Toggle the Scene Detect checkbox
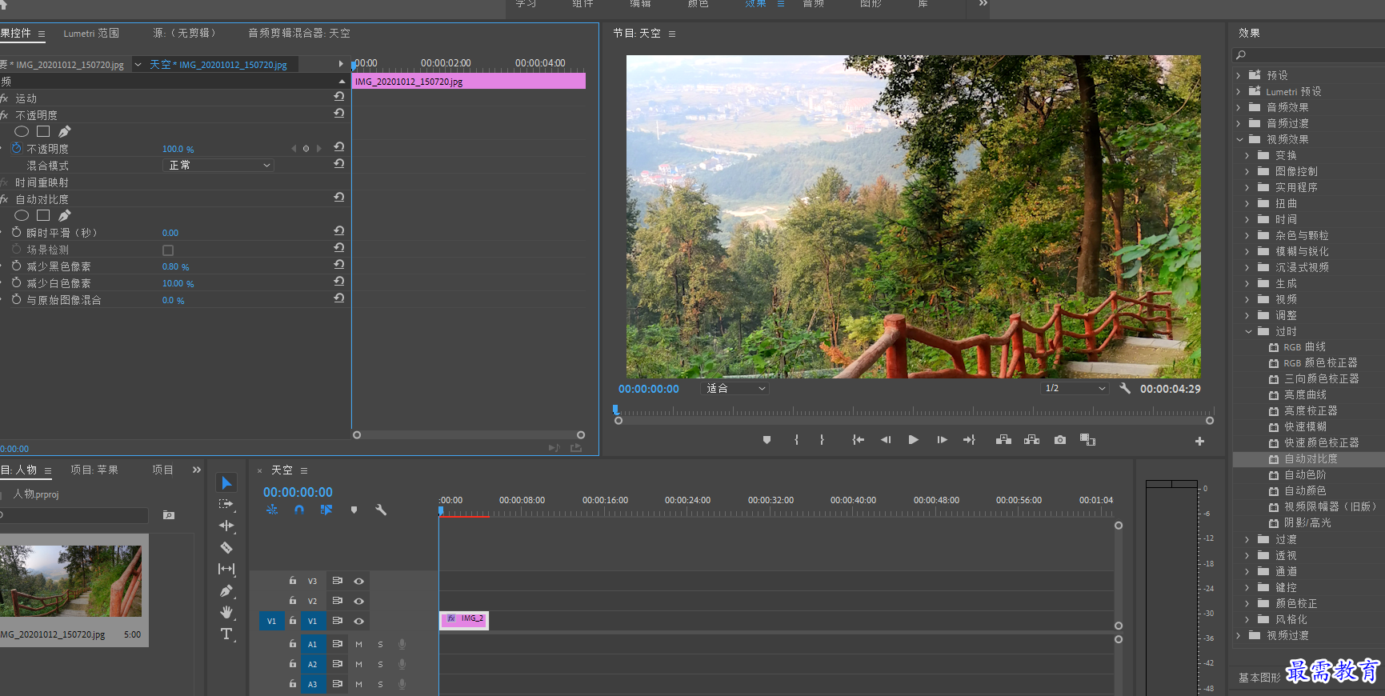The width and height of the screenshot is (1385, 696). [168, 250]
